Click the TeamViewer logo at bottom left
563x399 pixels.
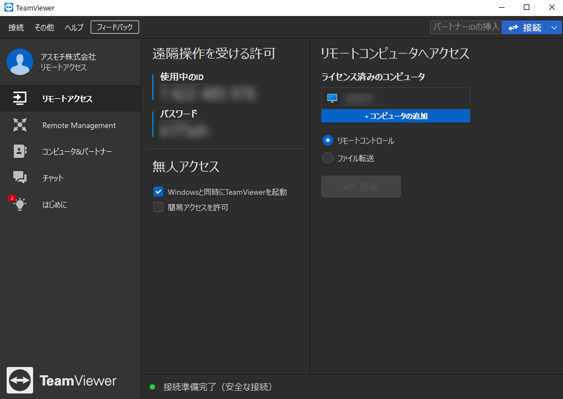(x=20, y=380)
